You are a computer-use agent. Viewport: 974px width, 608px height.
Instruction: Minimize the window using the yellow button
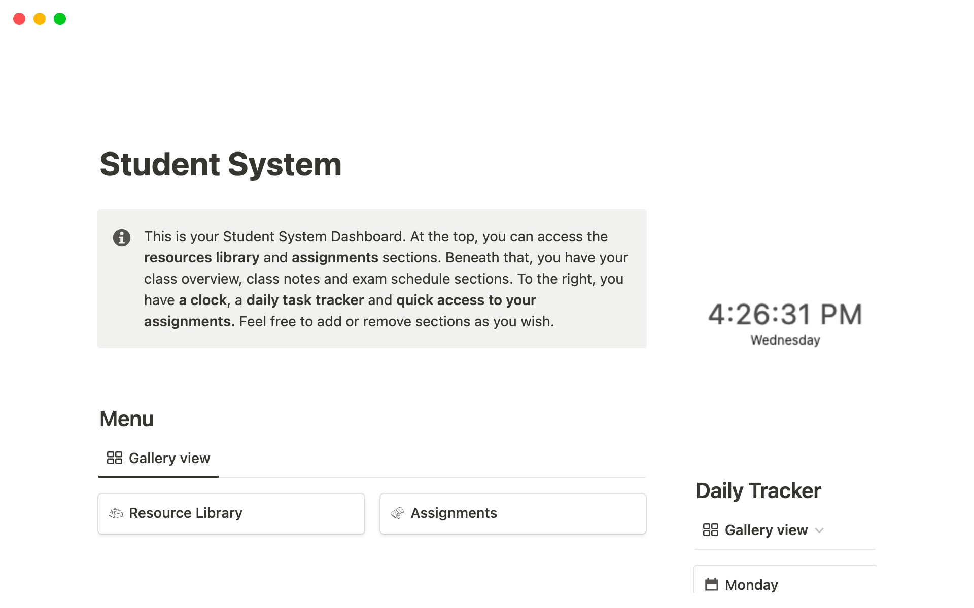tap(40, 19)
